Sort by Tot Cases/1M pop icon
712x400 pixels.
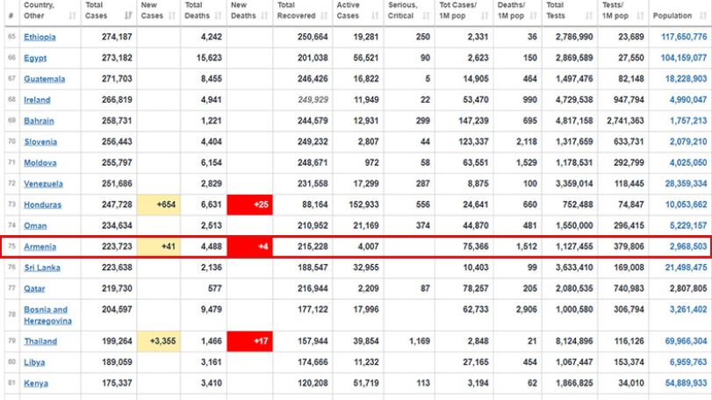(x=485, y=16)
